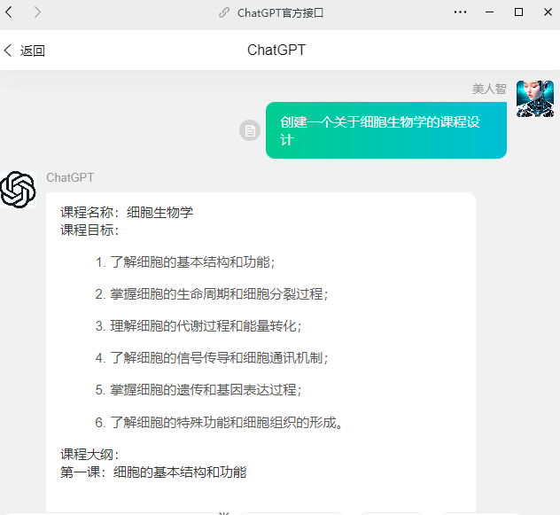Maximize the window
This screenshot has width=560, height=515.
click(x=518, y=12)
